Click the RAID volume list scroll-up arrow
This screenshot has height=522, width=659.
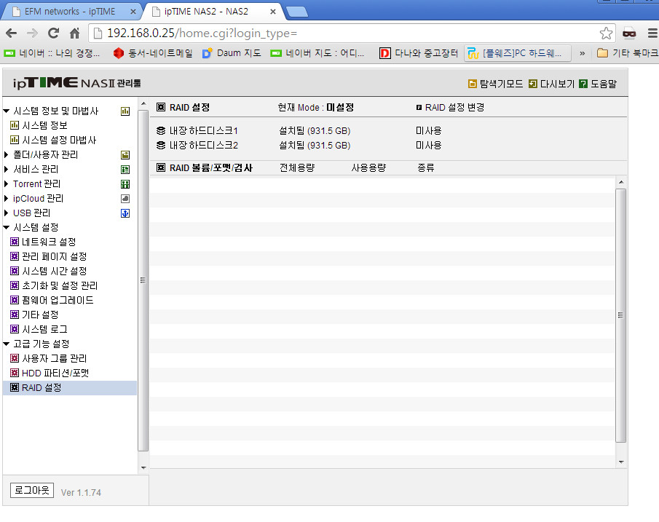click(x=620, y=183)
